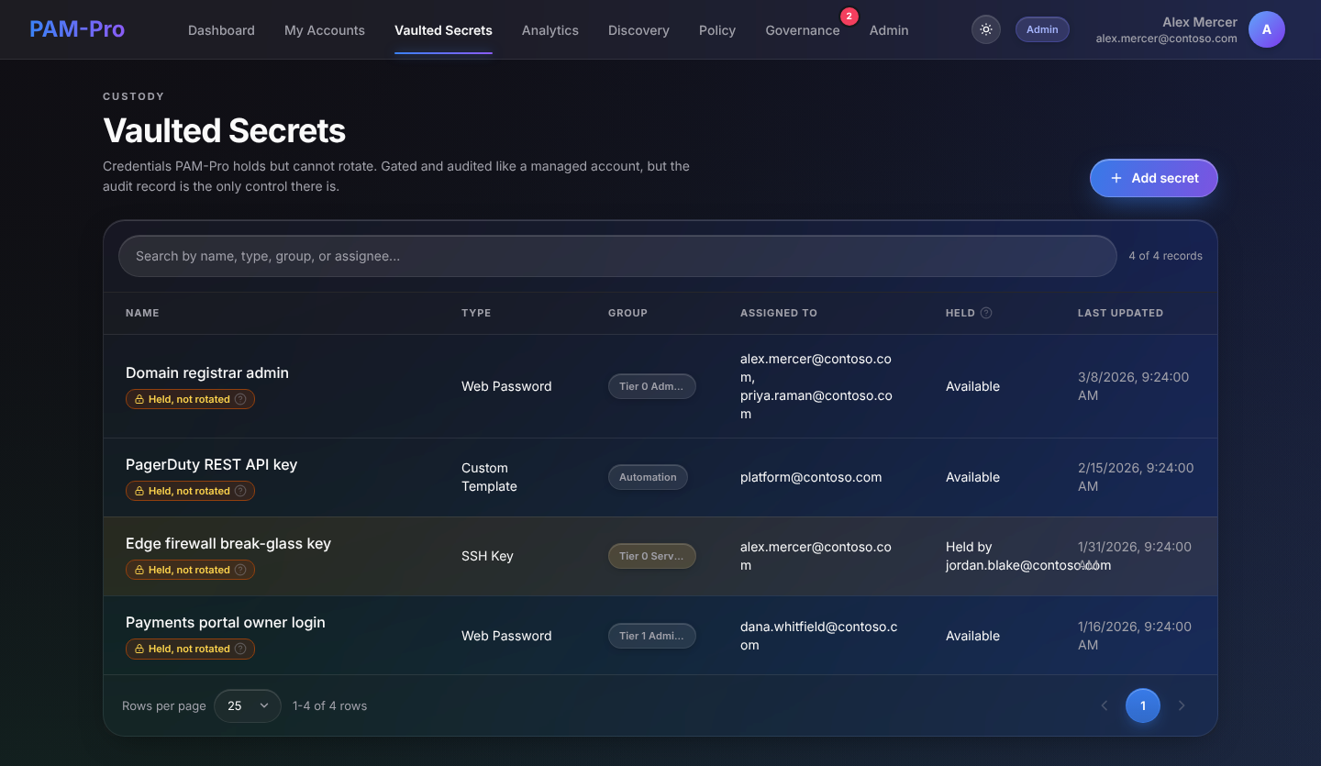This screenshot has width=1321, height=766.
Task: Click the Governance notification badge showing 2
Action: pos(849,17)
